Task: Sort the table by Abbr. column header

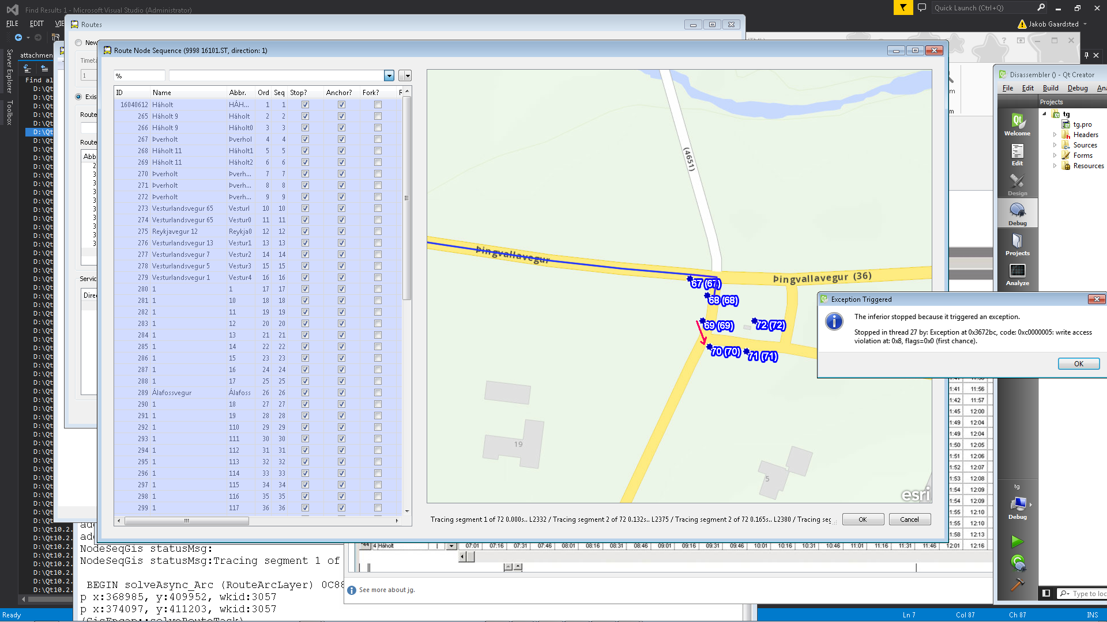Action: coord(240,93)
